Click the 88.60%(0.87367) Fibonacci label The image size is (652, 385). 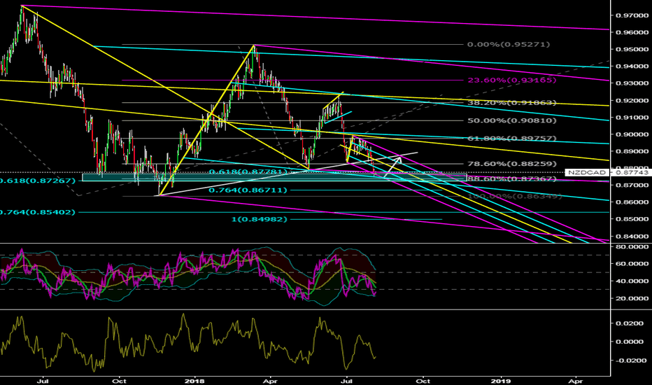pos(512,179)
